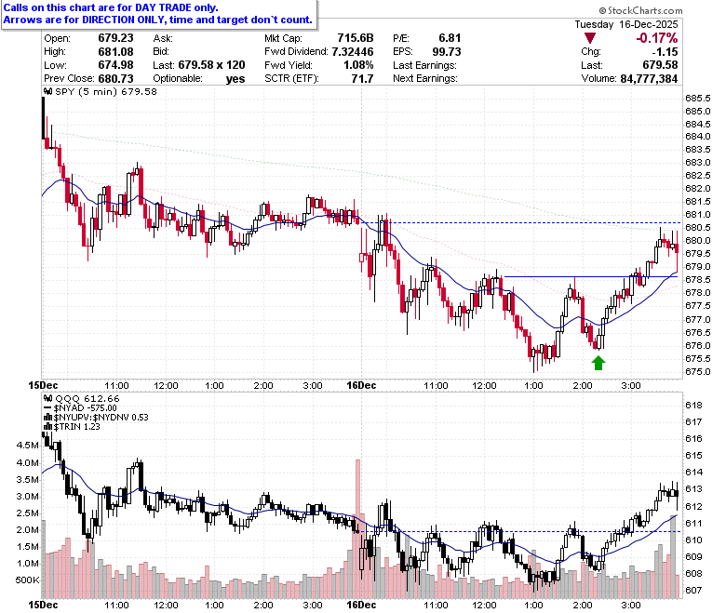The image size is (726, 613).
Task: Click the 685.0 price axis label
Action: (x=698, y=112)
